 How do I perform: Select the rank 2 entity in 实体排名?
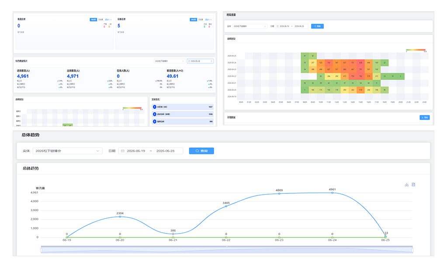(183, 114)
